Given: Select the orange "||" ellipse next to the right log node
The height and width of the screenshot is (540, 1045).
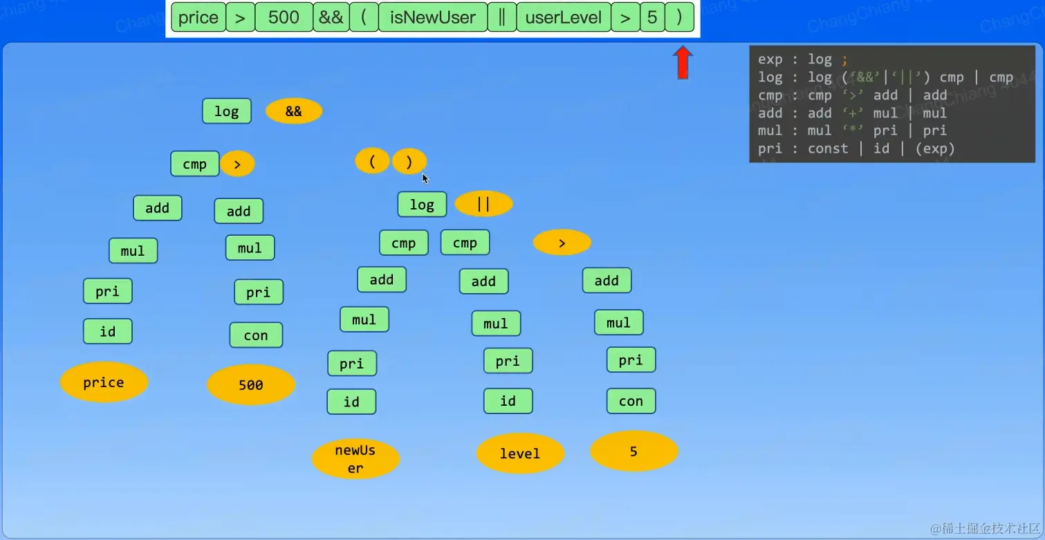Looking at the screenshot, I should click(x=483, y=203).
